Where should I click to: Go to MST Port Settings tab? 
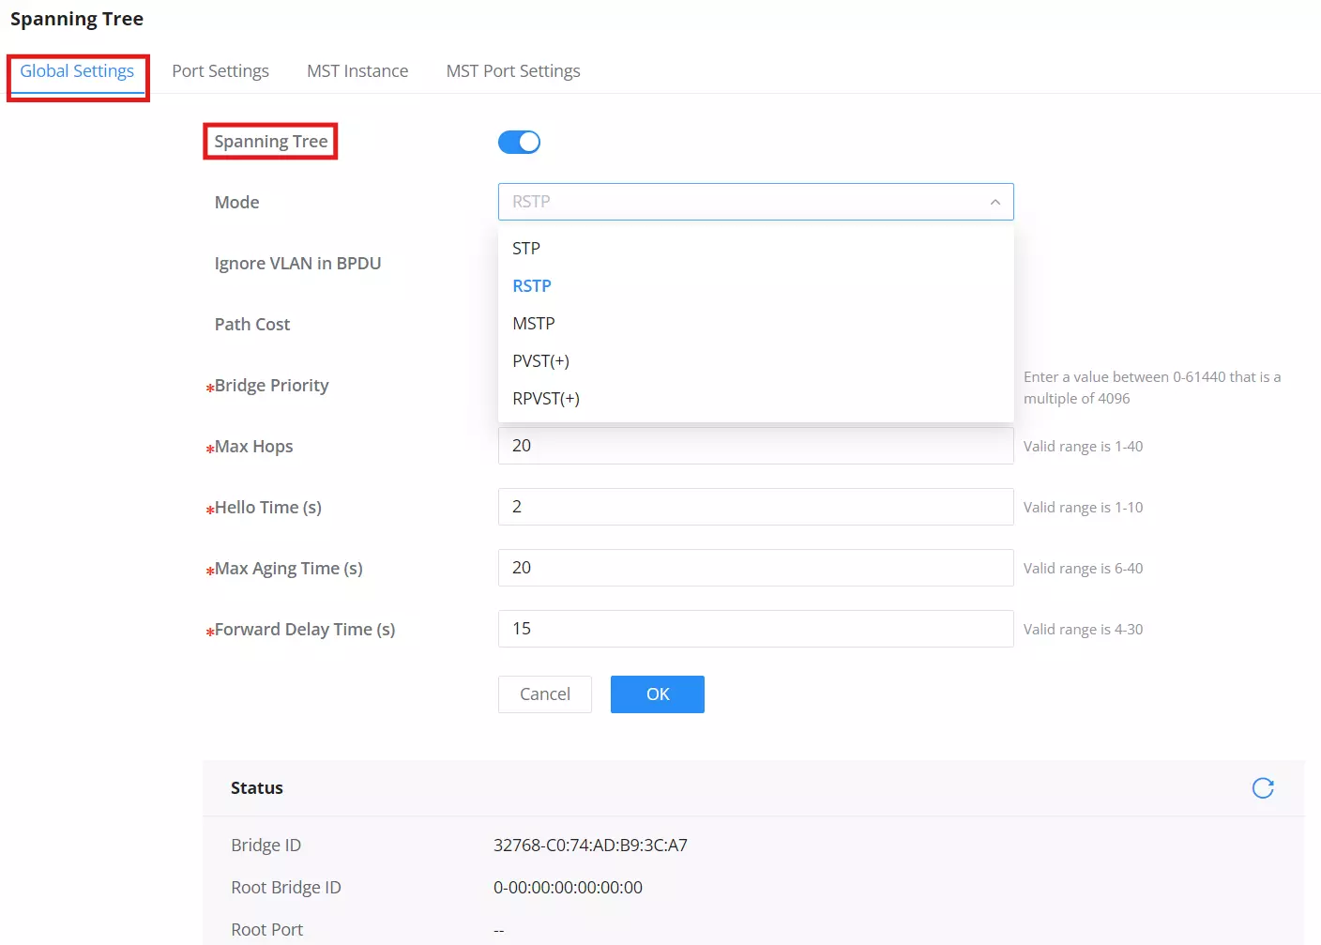tap(513, 71)
